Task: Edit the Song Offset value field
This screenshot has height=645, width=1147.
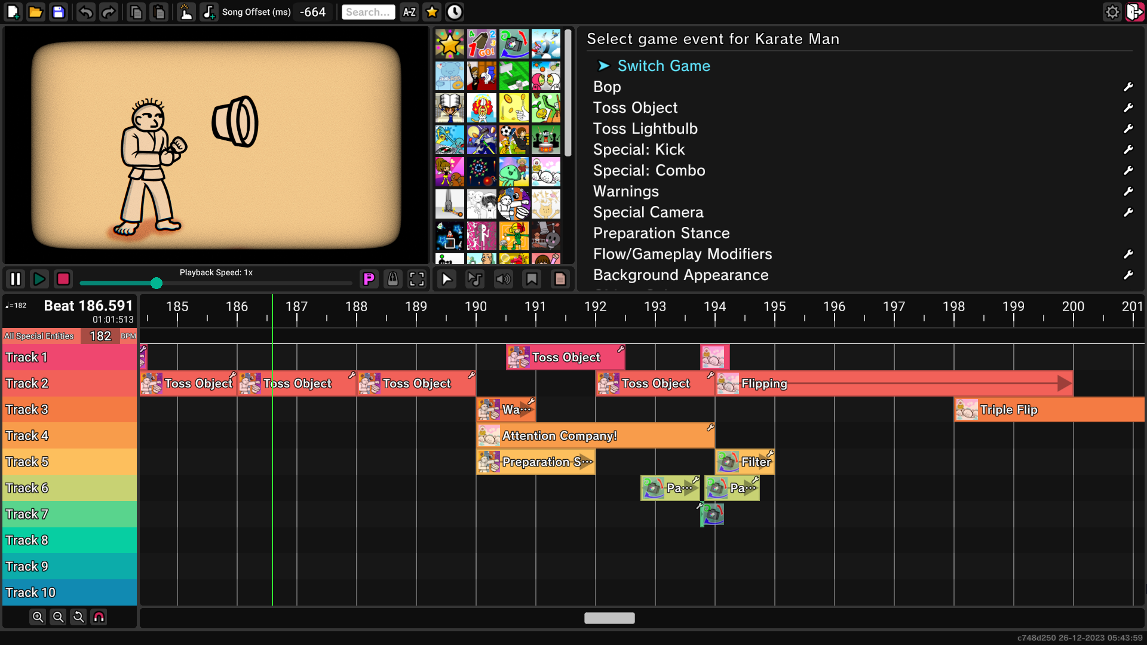Action: click(313, 12)
